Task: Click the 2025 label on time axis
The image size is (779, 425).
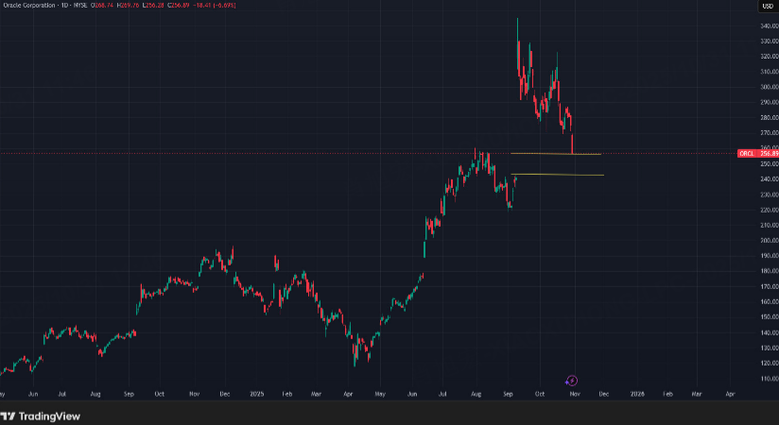Action: 256,391
